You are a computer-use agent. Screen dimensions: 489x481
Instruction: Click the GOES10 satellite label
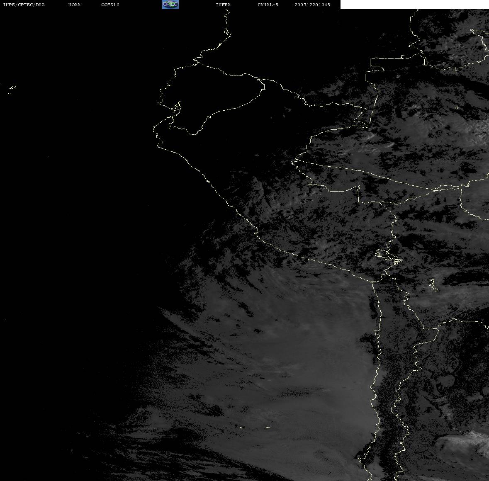point(110,5)
